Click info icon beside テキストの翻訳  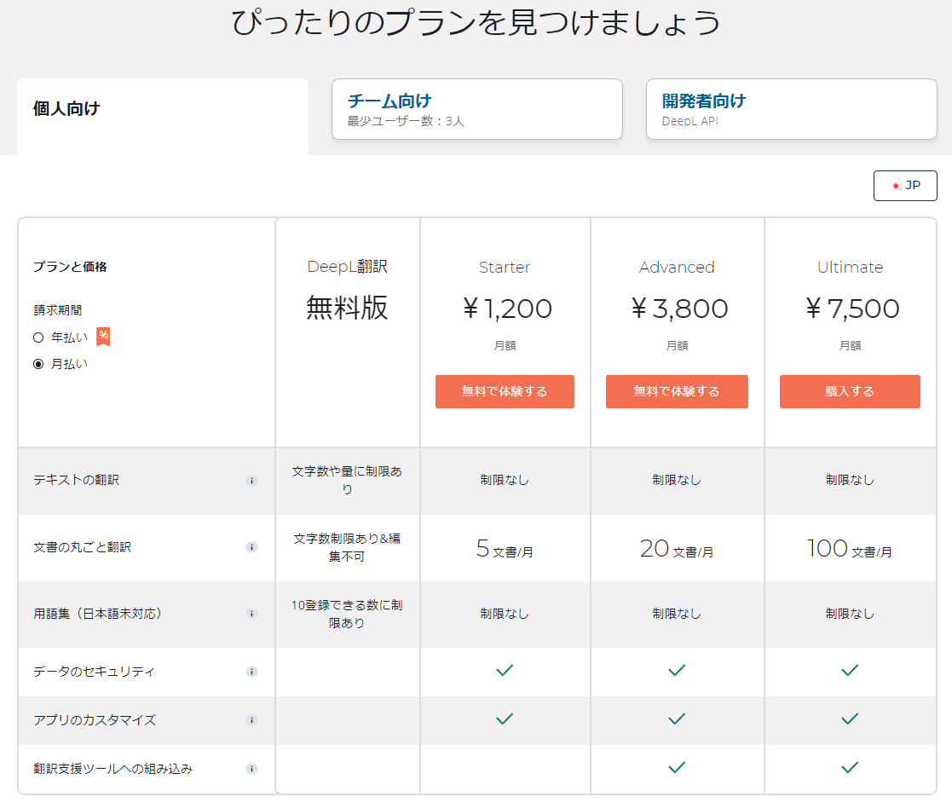[x=251, y=481]
